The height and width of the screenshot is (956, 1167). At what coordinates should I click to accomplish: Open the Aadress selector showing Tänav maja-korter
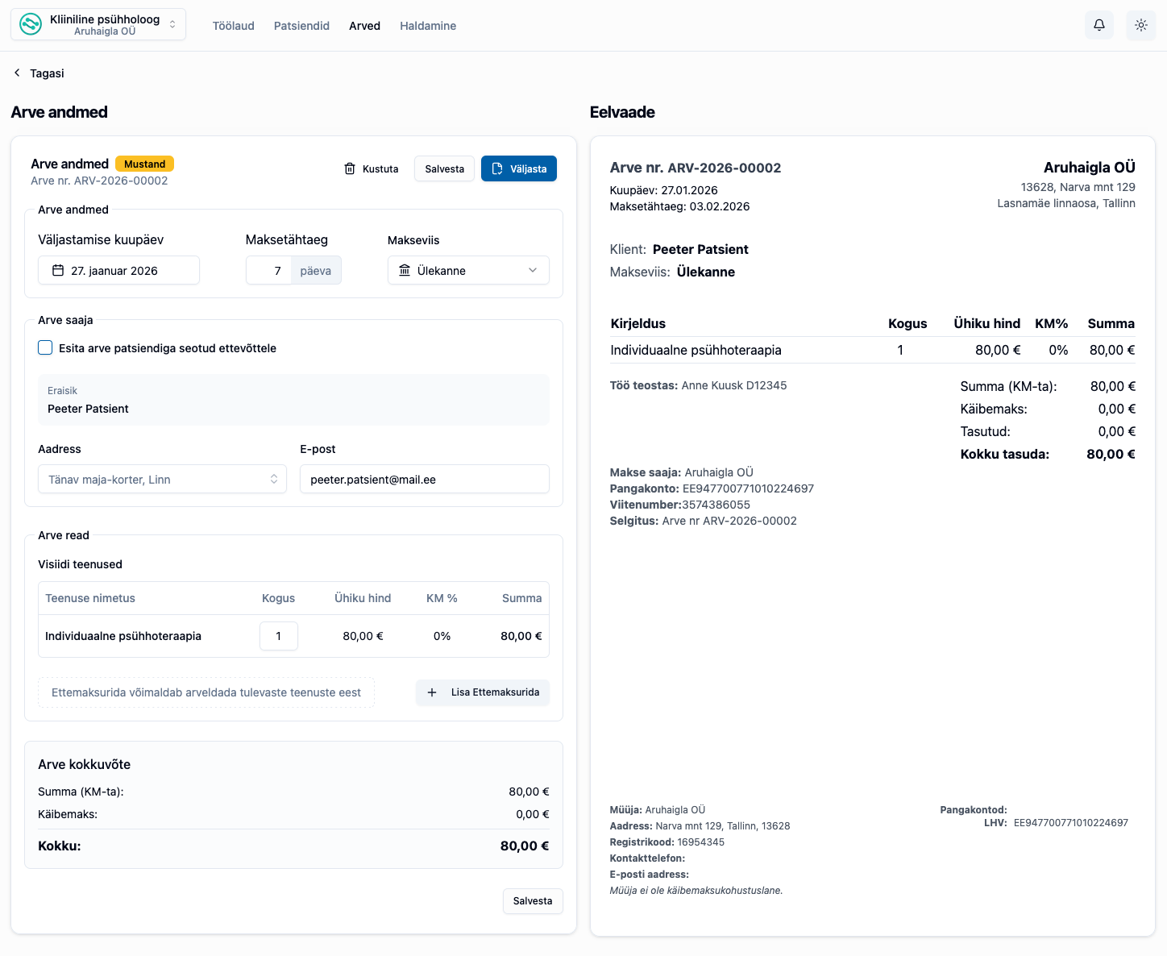coord(161,479)
